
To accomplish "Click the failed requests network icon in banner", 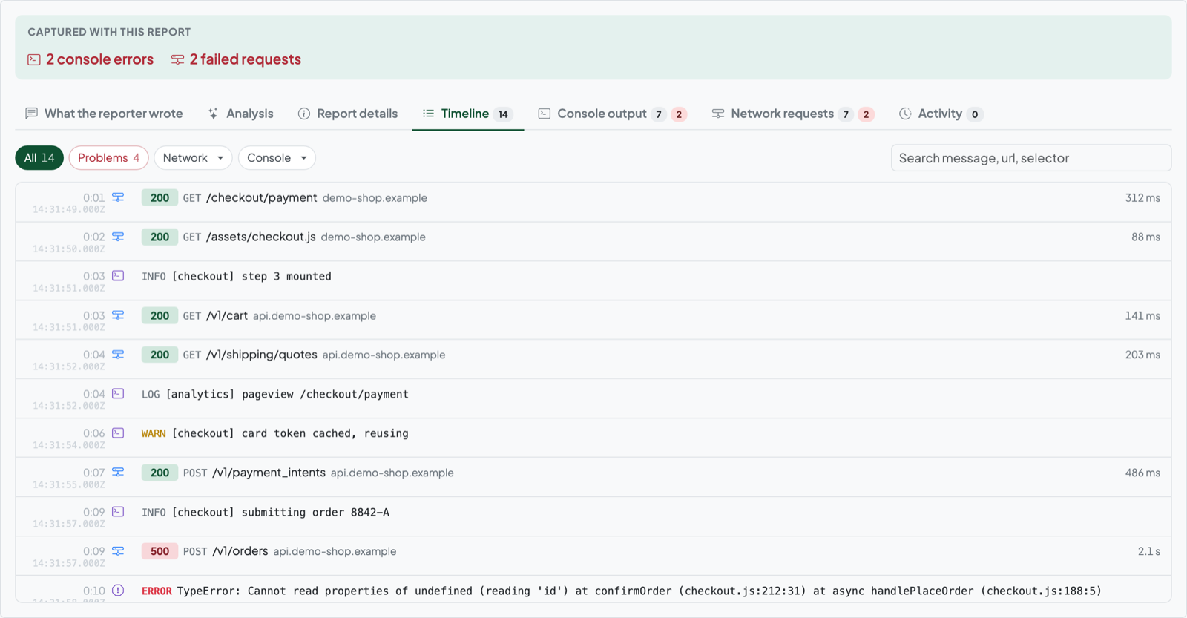I will click(177, 59).
